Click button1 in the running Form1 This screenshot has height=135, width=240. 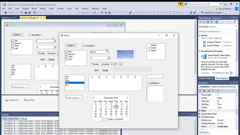(71, 45)
